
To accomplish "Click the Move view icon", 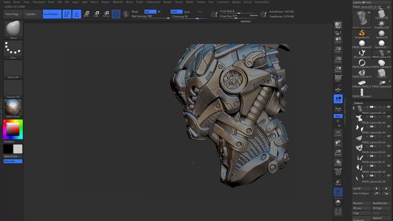I will coord(338,143).
